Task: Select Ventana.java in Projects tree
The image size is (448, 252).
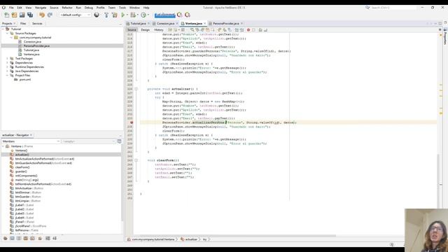Action: (x=31, y=55)
